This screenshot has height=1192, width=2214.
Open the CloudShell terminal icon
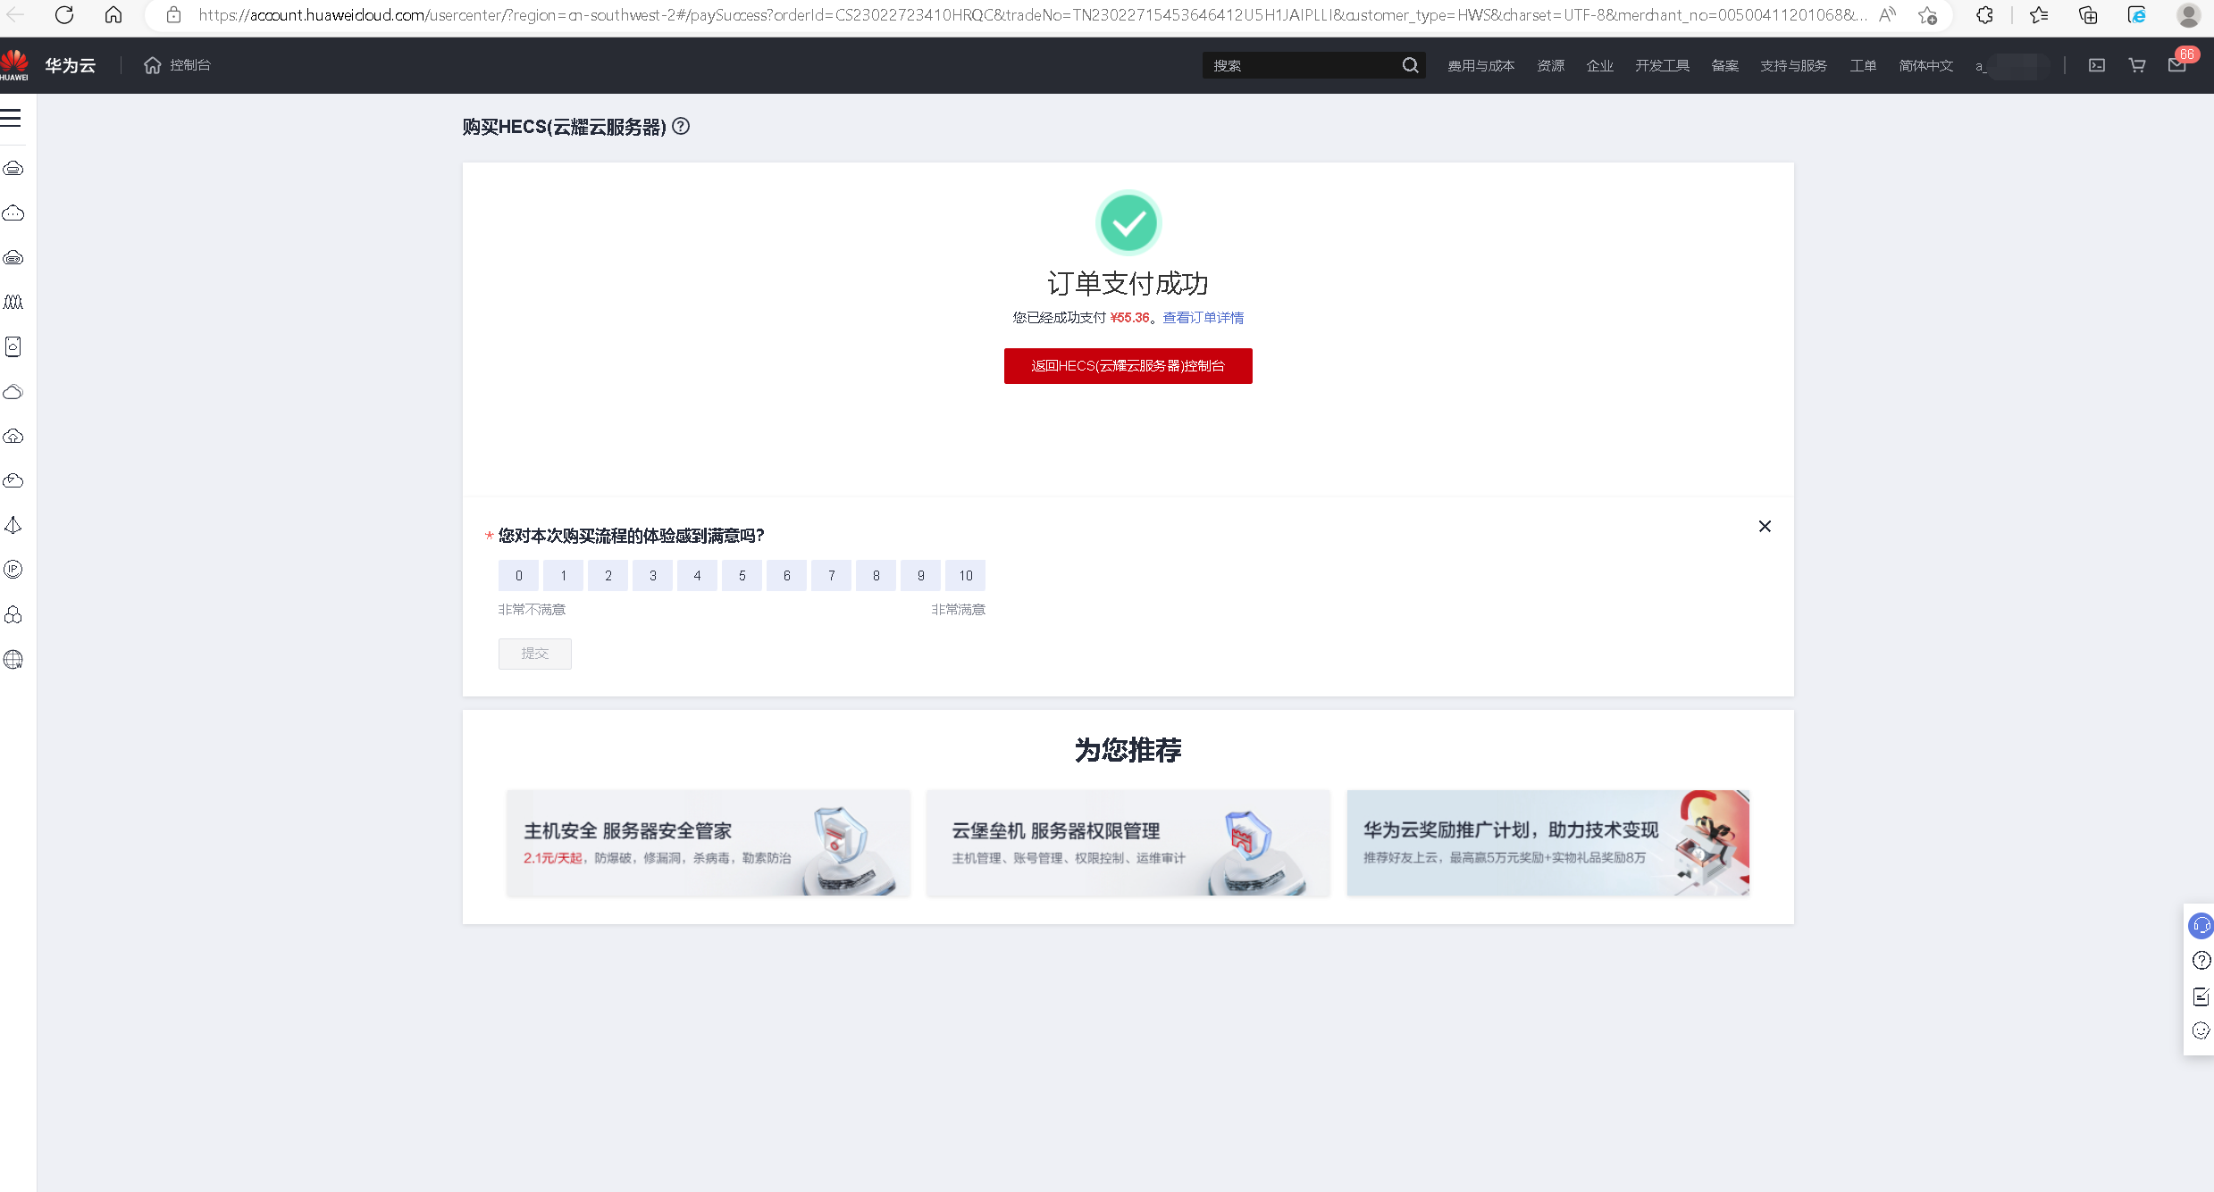[x=2096, y=65]
